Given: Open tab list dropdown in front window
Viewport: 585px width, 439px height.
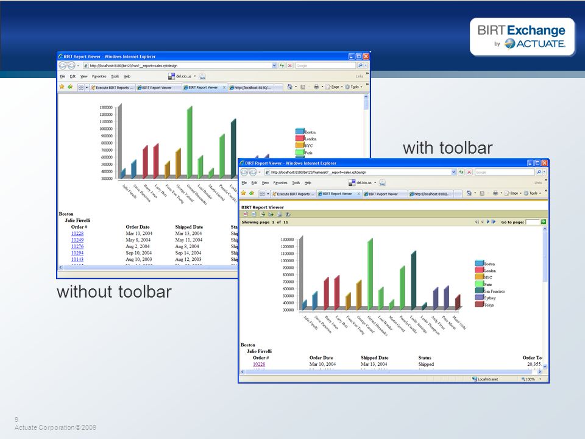Looking at the screenshot, I should [x=268, y=194].
